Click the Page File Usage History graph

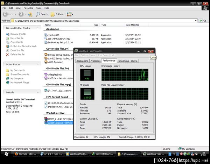[x=125, y=94]
